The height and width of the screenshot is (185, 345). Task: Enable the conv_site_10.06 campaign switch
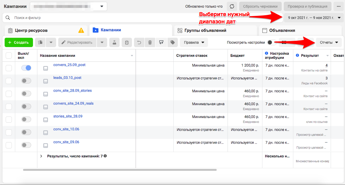26,132
